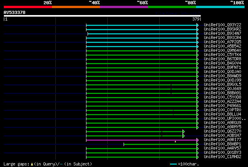This screenshot has height=167, width=248.
Task: Select the UniRef100_B9I4N7 label
Action: click(222, 33)
